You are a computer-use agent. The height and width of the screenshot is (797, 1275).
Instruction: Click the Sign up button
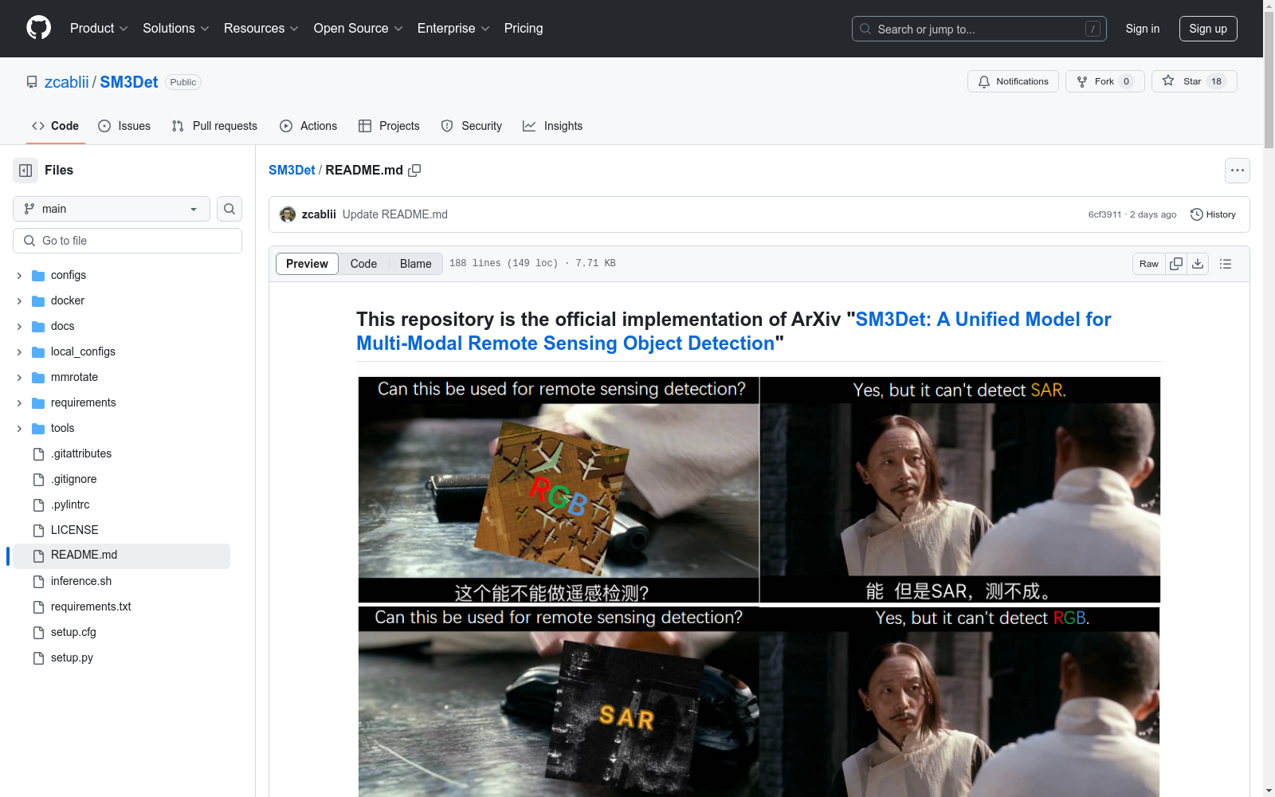click(1207, 28)
